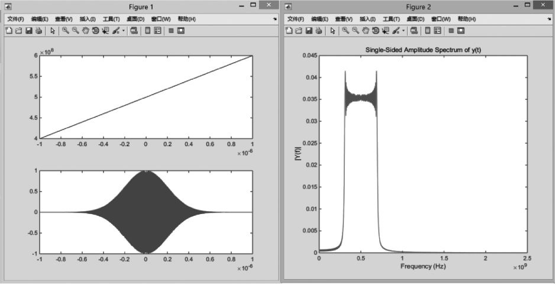The height and width of the screenshot is (285, 556).
Task: Select Brush data tool in Figure 2
Action: pos(396,31)
